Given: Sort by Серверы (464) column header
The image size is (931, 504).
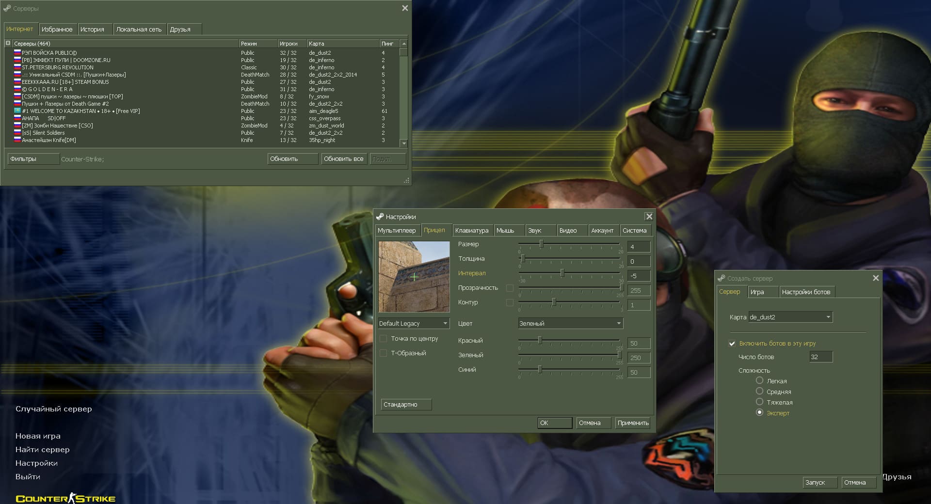Looking at the screenshot, I should 125,44.
